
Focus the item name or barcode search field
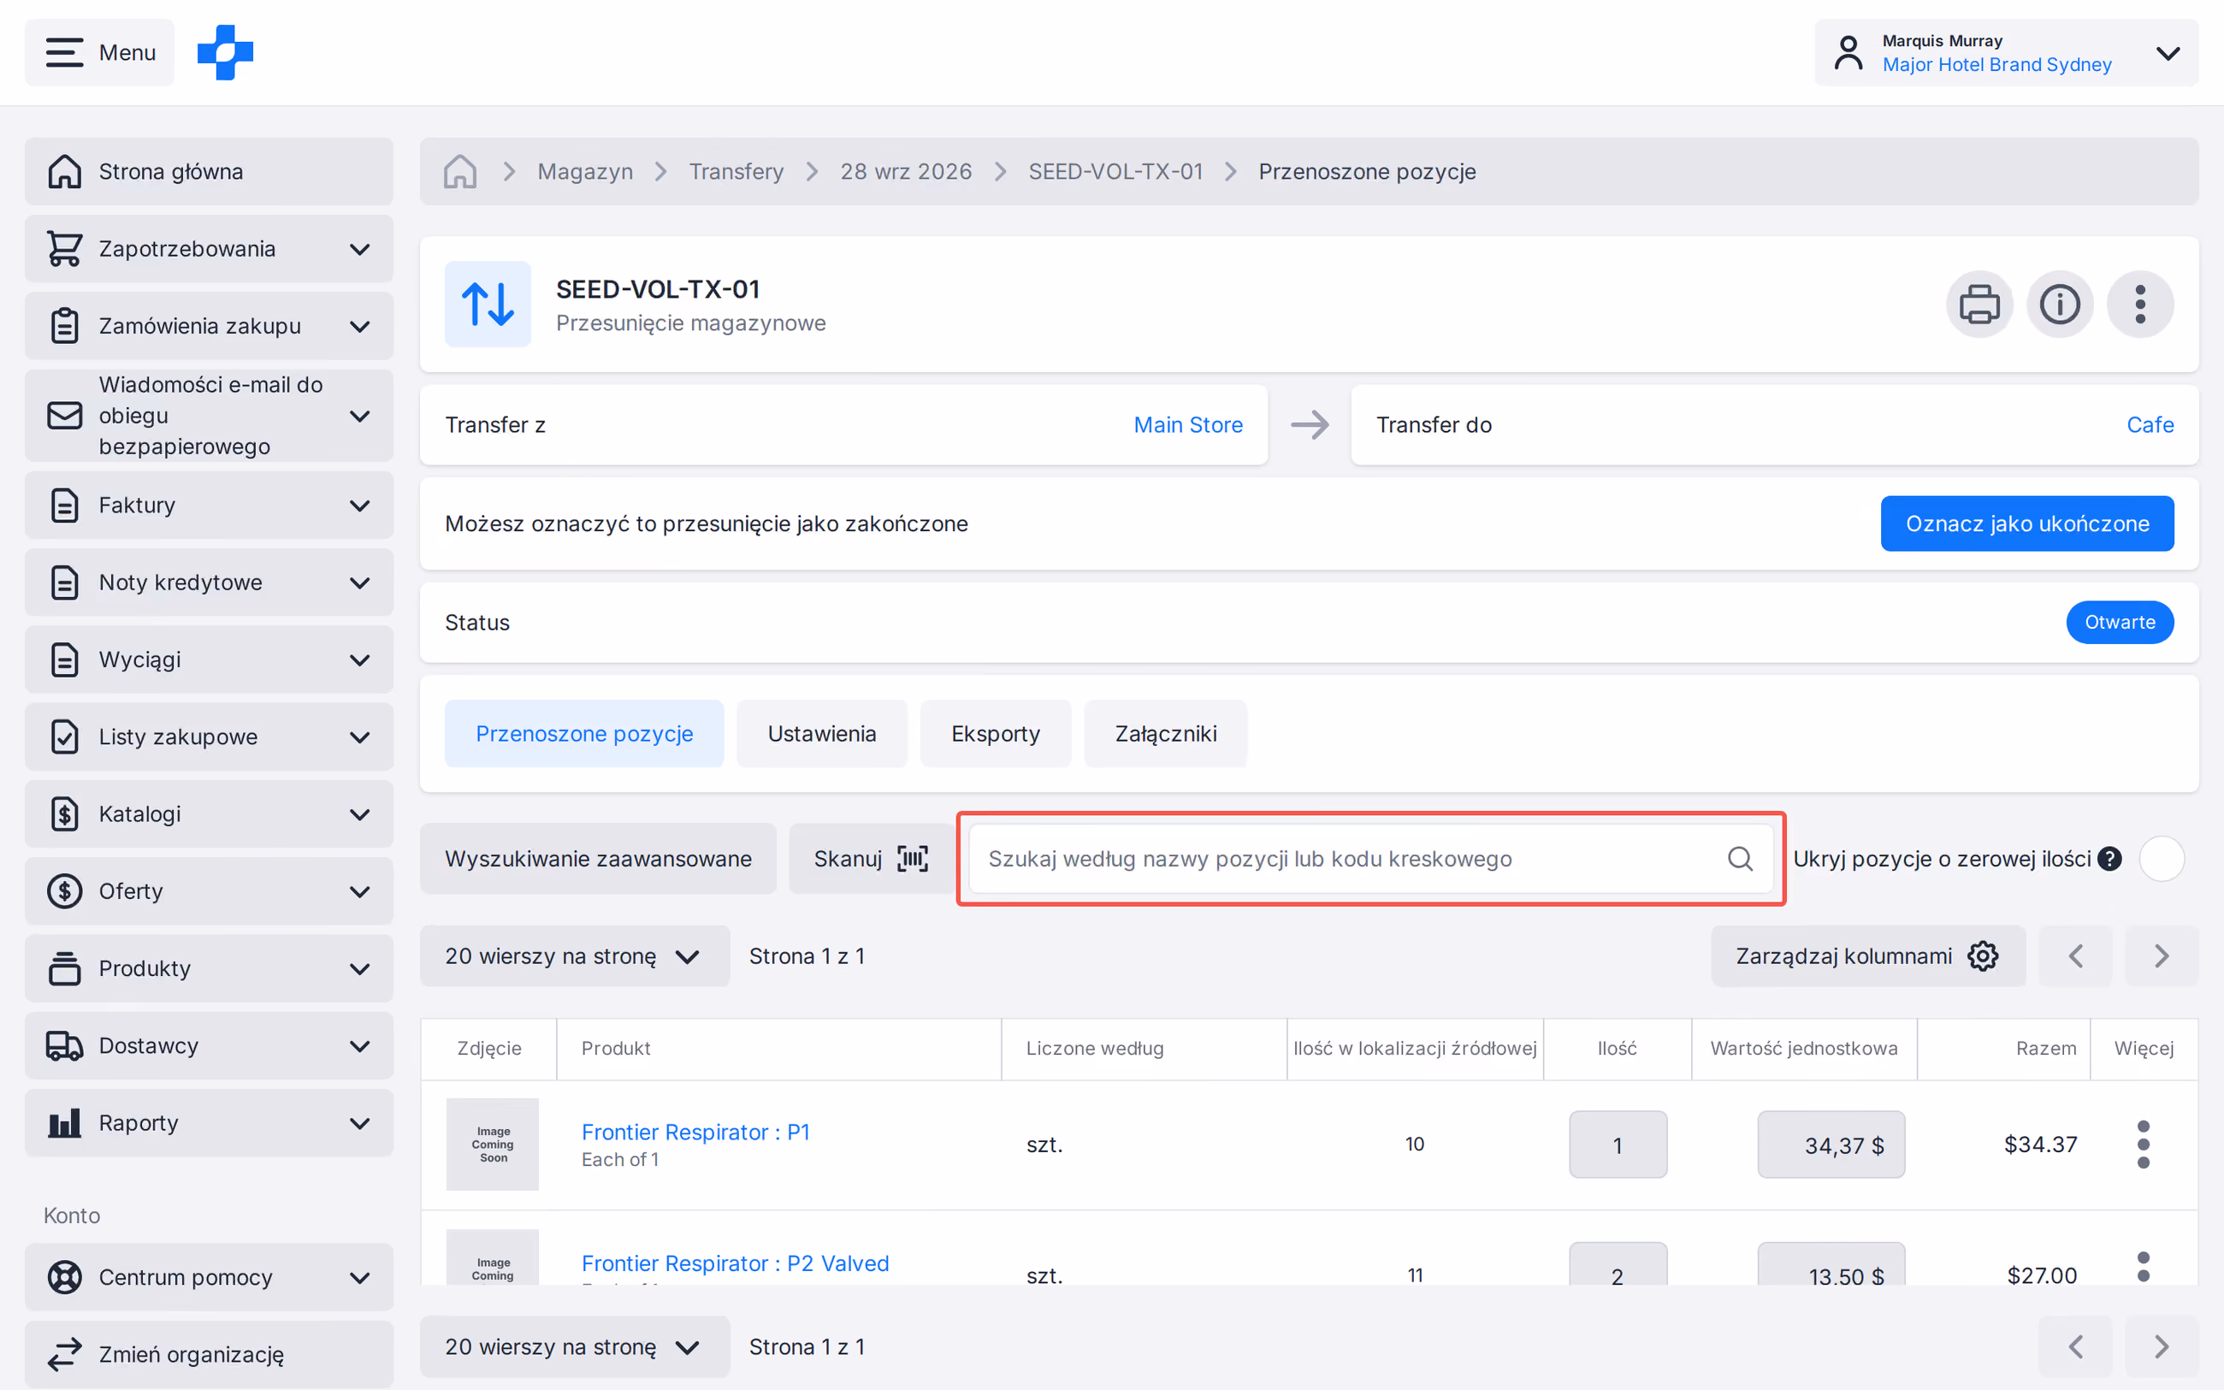tap(1370, 859)
